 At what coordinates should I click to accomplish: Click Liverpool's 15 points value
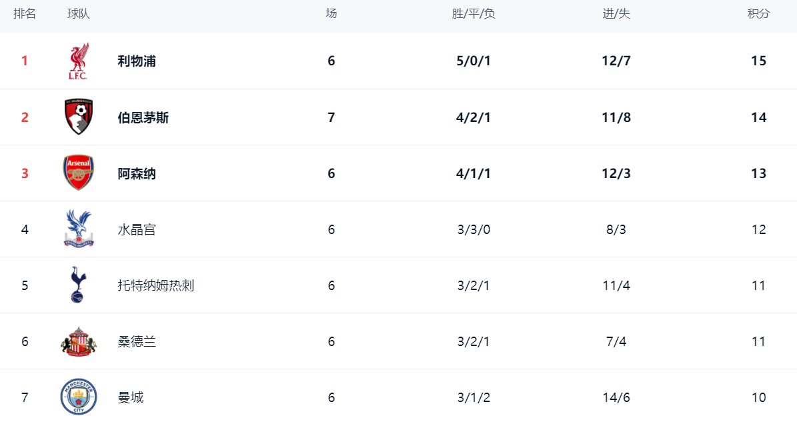point(758,61)
